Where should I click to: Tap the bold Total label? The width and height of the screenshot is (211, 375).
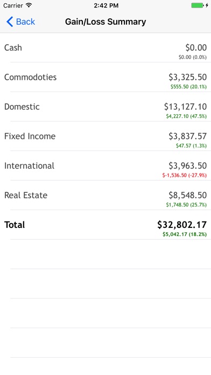pyautogui.click(x=15, y=225)
